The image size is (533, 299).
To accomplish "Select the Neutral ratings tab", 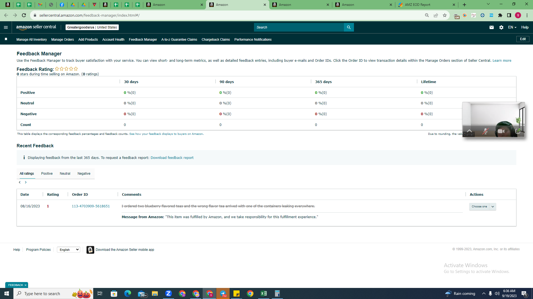I will click(x=65, y=174).
